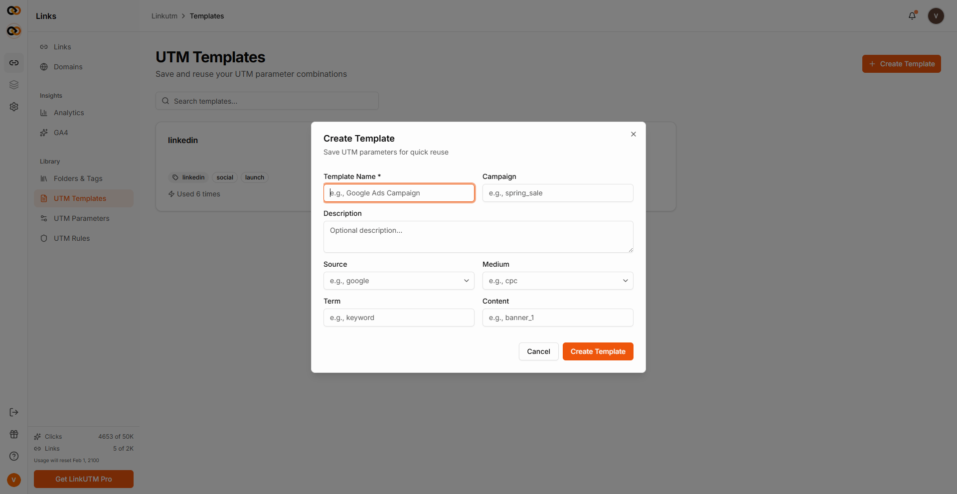
Task: Open the Medium dropdown
Action: [x=558, y=281]
